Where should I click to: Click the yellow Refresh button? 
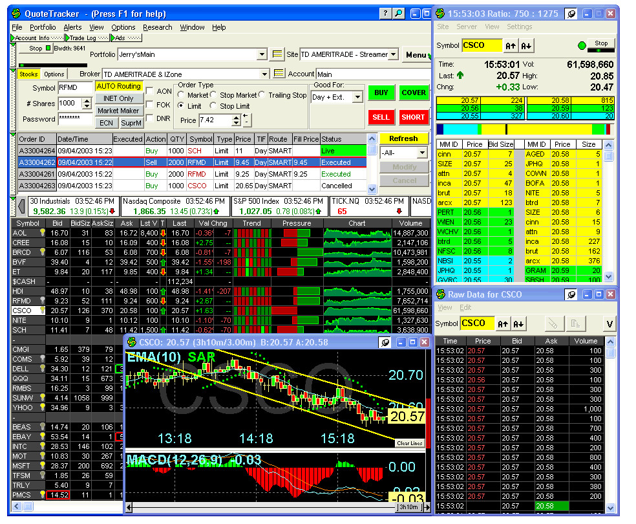click(403, 138)
